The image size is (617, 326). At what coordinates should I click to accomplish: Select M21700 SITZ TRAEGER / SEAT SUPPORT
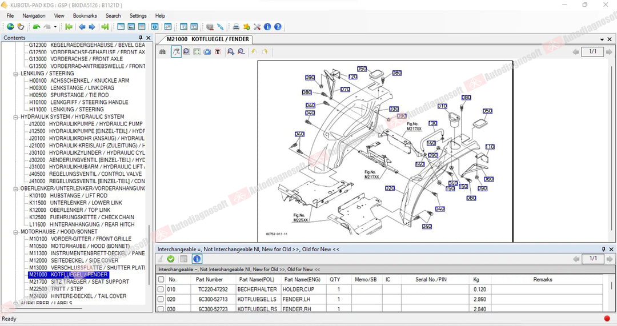(x=79, y=281)
